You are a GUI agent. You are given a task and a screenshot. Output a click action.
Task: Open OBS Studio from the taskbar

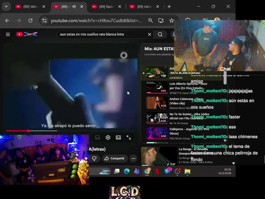pos(177,172)
